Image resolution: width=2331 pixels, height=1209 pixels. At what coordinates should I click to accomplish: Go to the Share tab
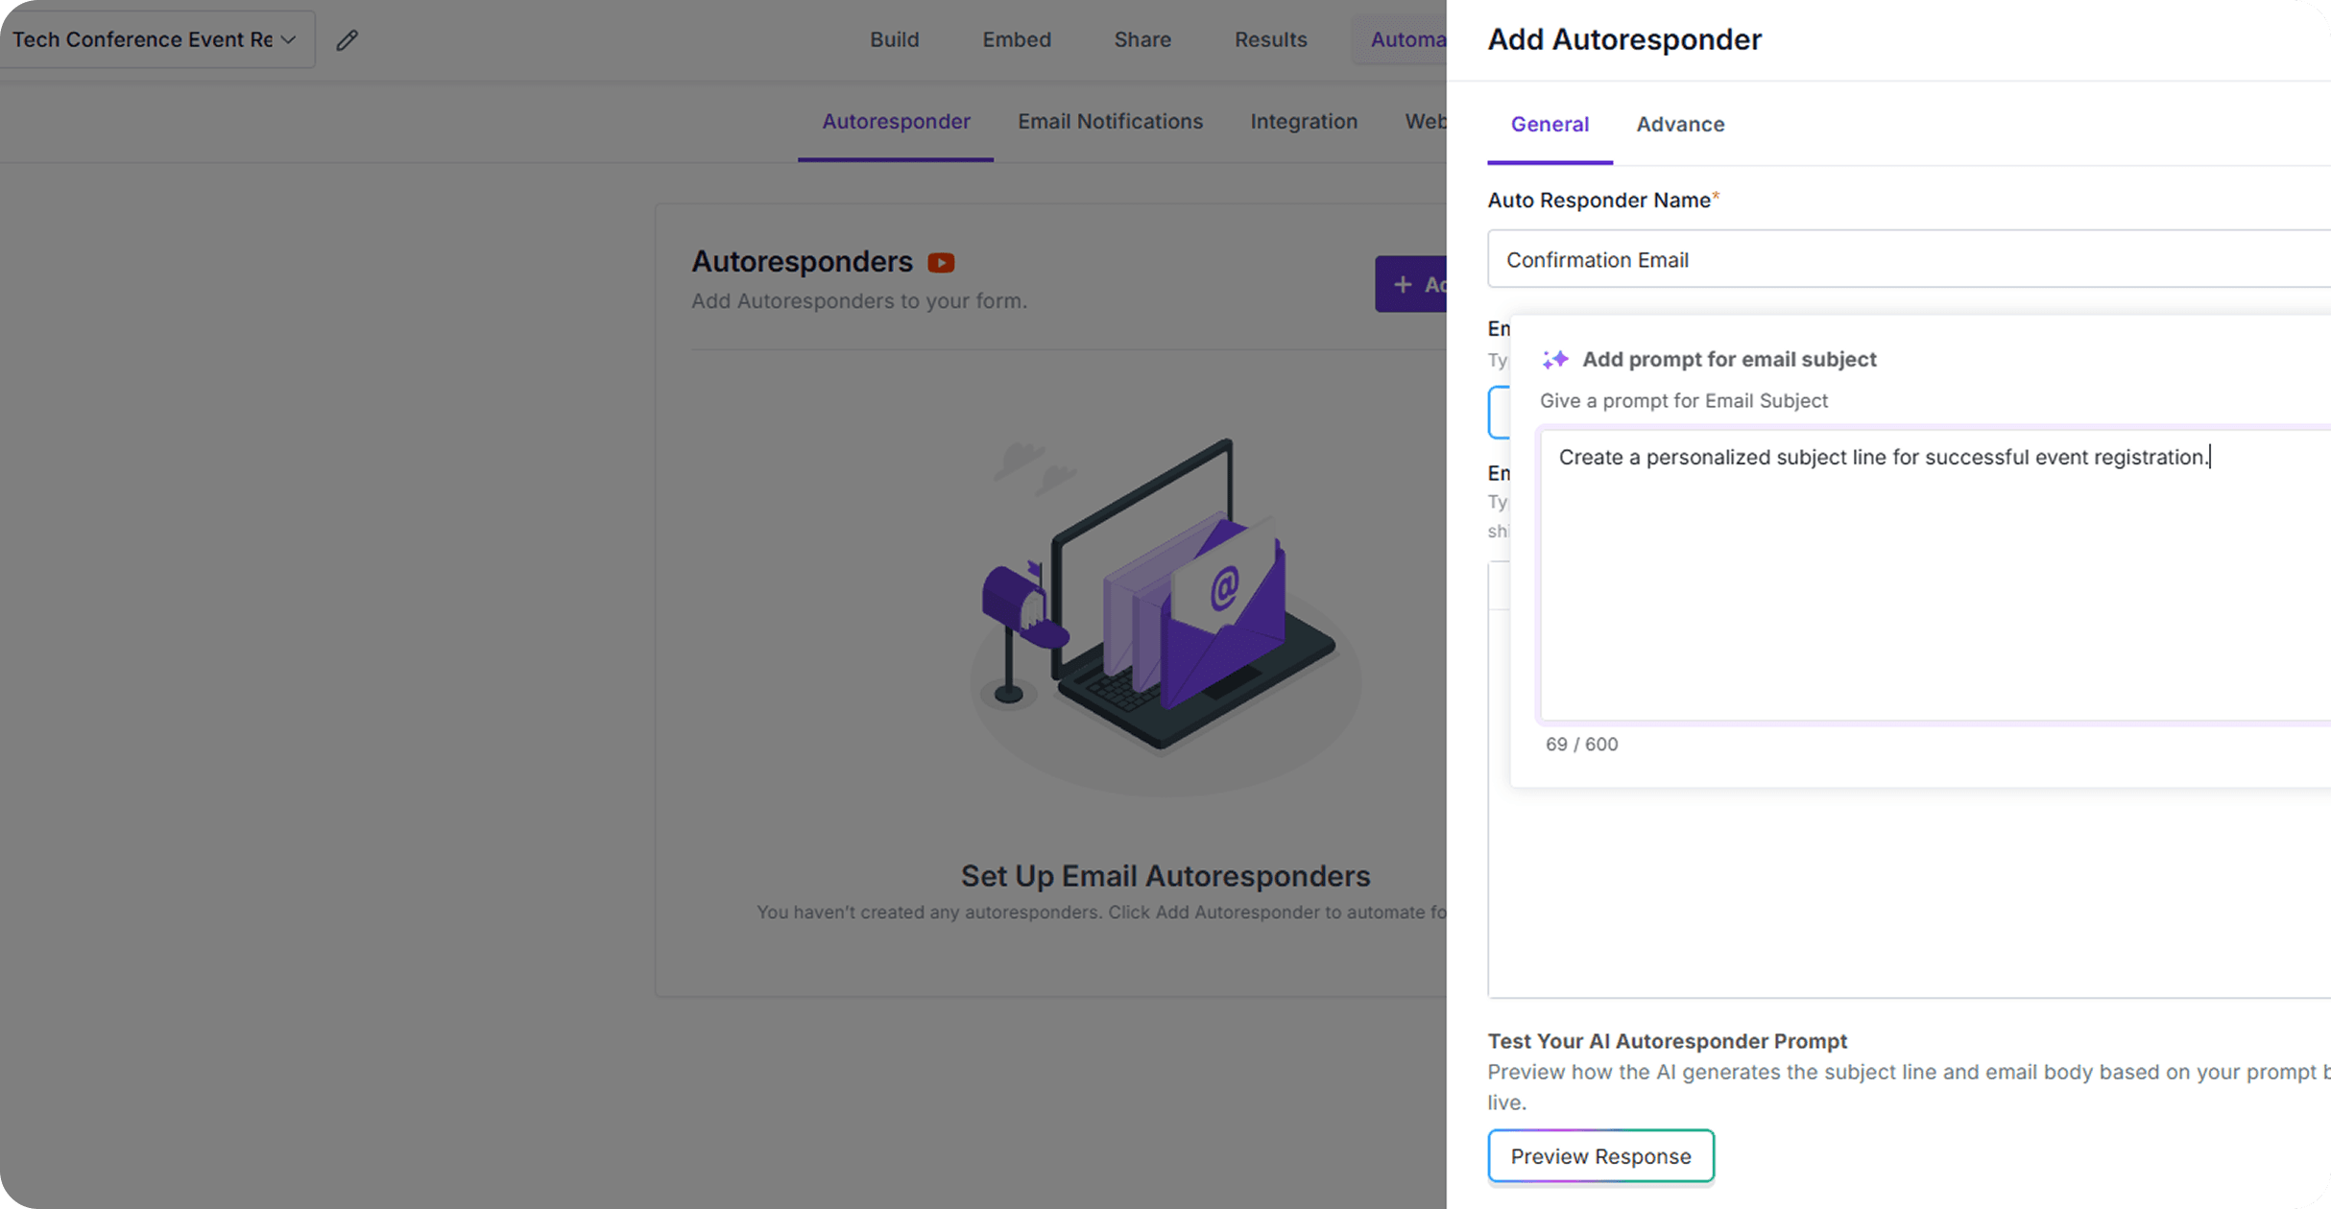(x=1141, y=40)
